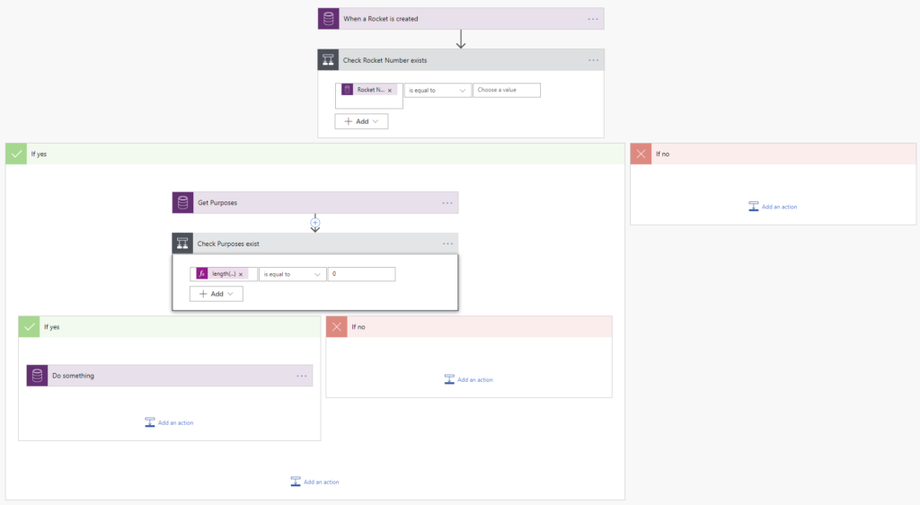Image resolution: width=920 pixels, height=505 pixels.
Task: Click Add an action in the outer If no branch
Action: 773,207
